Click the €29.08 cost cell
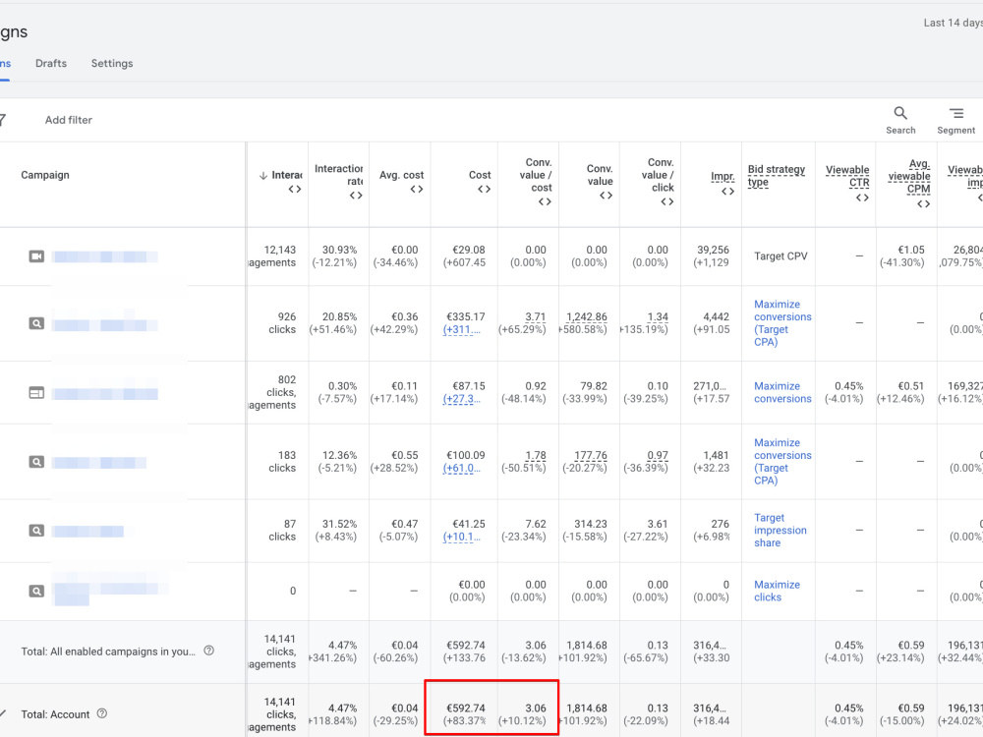 point(468,250)
